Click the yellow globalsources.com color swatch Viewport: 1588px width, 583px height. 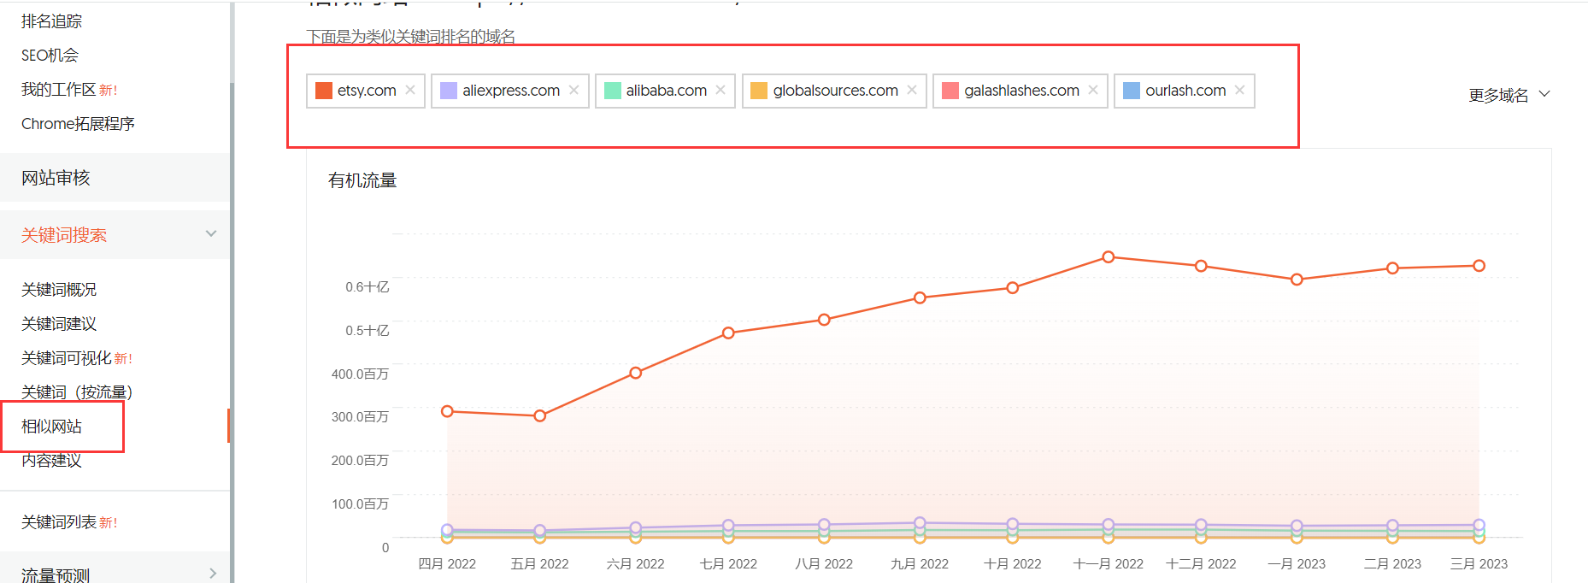759,91
